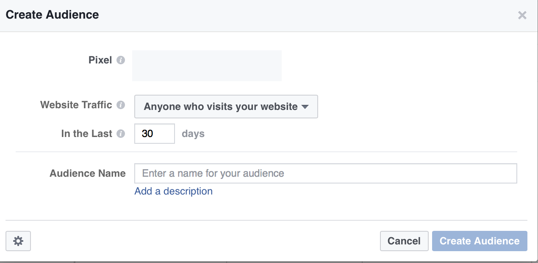Click the arrow on the Website Traffic dropdown

(305, 107)
